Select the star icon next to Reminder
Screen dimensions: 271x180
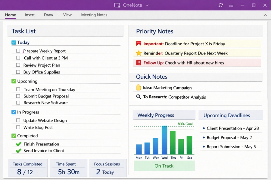pos(139,53)
